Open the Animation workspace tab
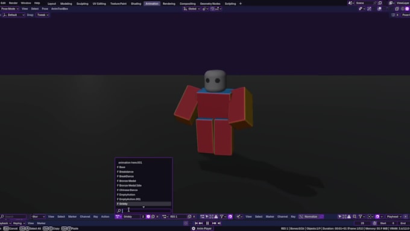The width and height of the screenshot is (410, 231). [152, 4]
